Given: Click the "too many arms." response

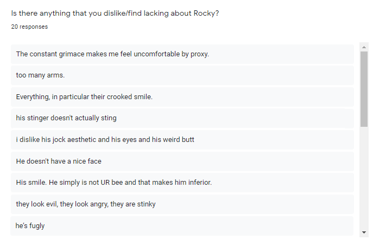Looking at the screenshot, I should [x=40, y=75].
